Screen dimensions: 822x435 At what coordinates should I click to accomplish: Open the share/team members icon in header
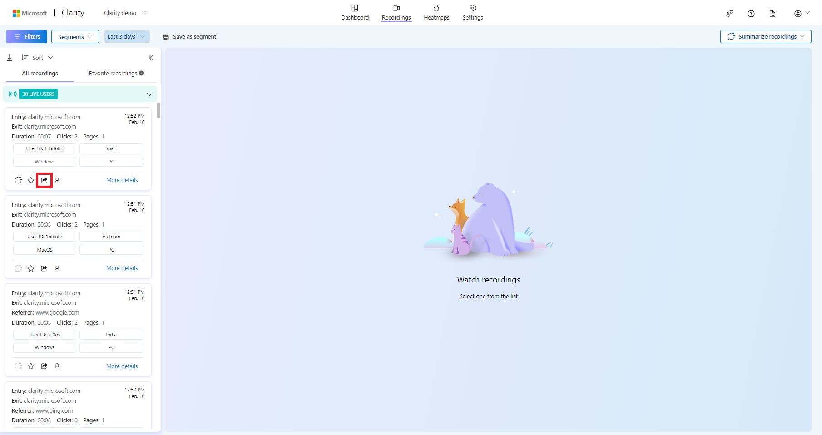pyautogui.click(x=730, y=14)
